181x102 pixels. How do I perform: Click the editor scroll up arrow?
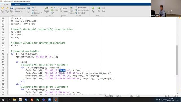click(177, 18)
